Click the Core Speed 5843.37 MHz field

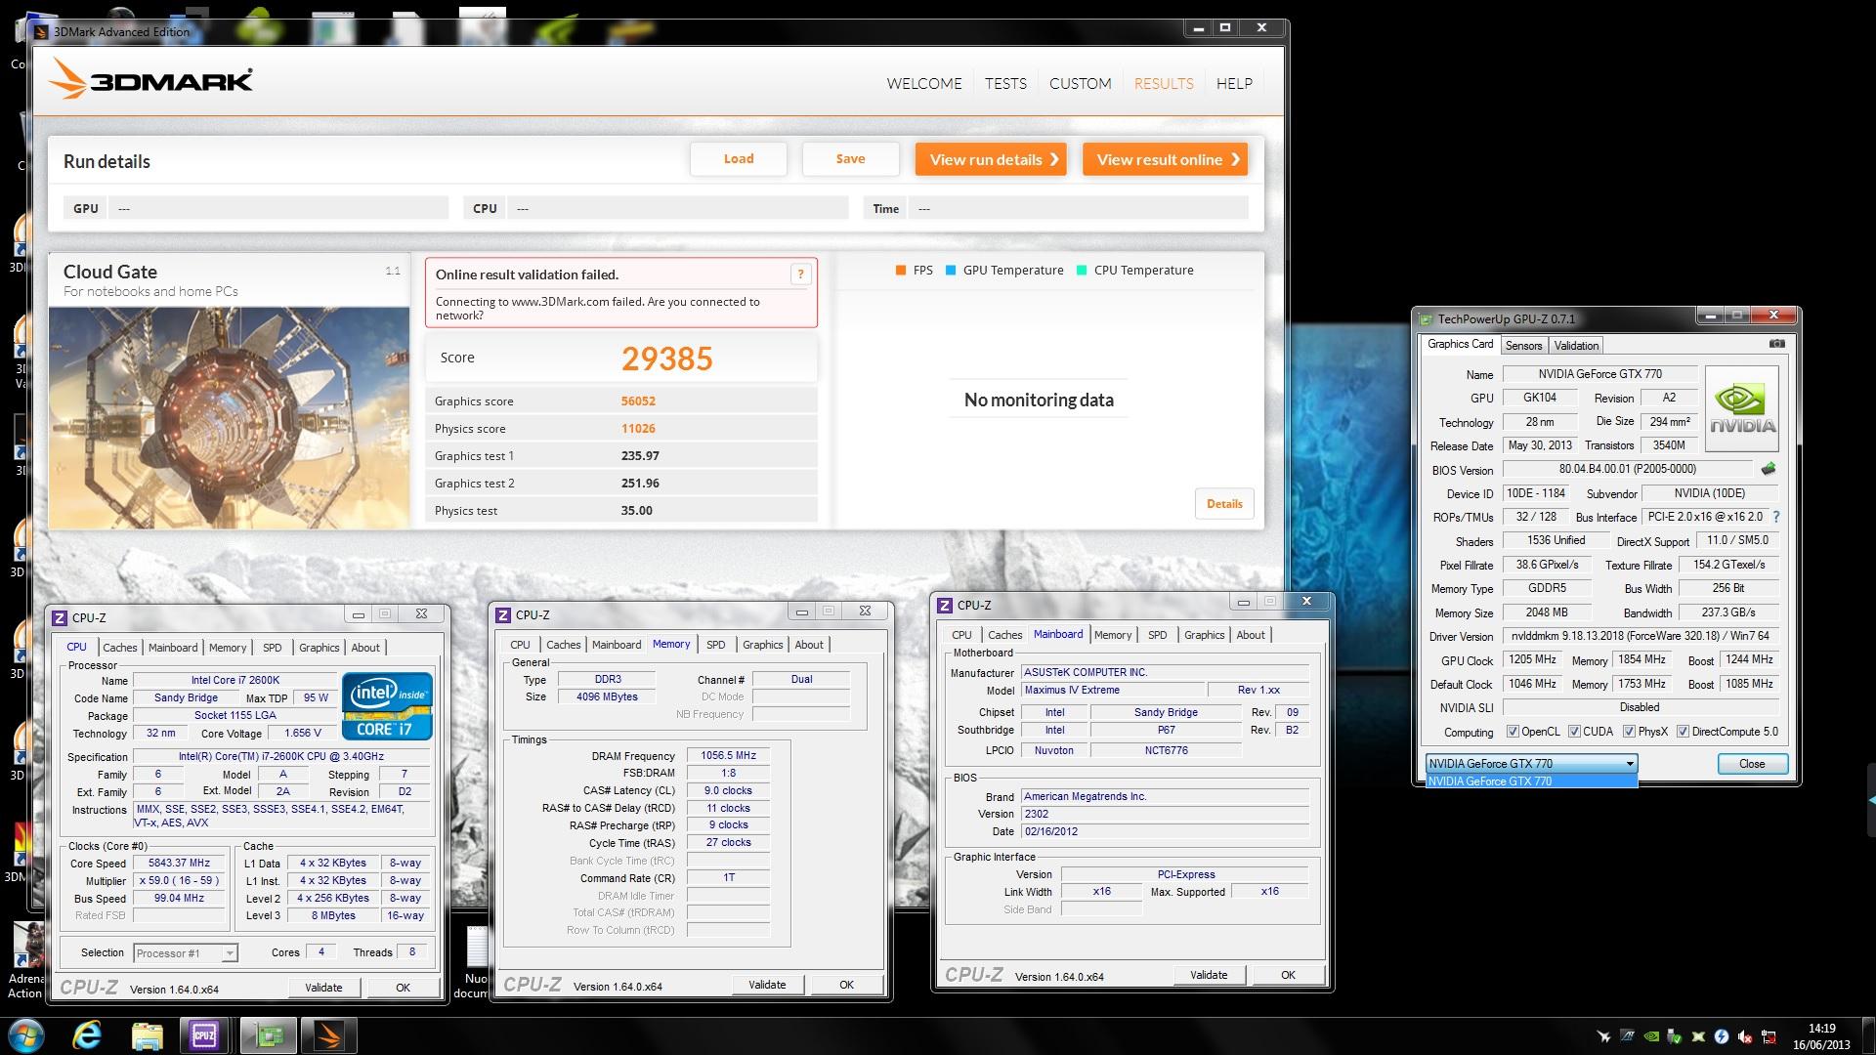click(180, 864)
